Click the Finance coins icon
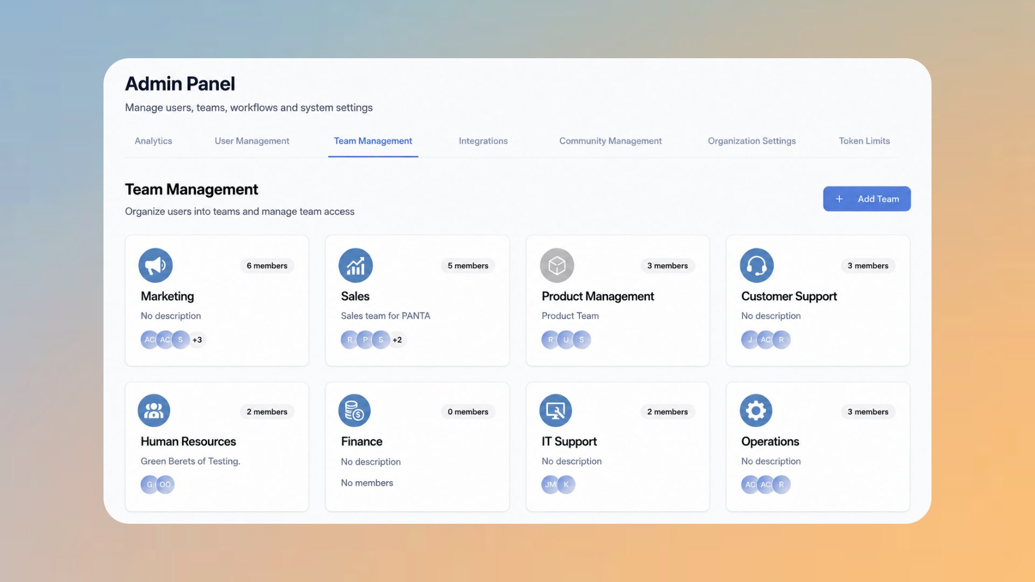Image resolution: width=1035 pixels, height=582 pixels. (x=354, y=411)
